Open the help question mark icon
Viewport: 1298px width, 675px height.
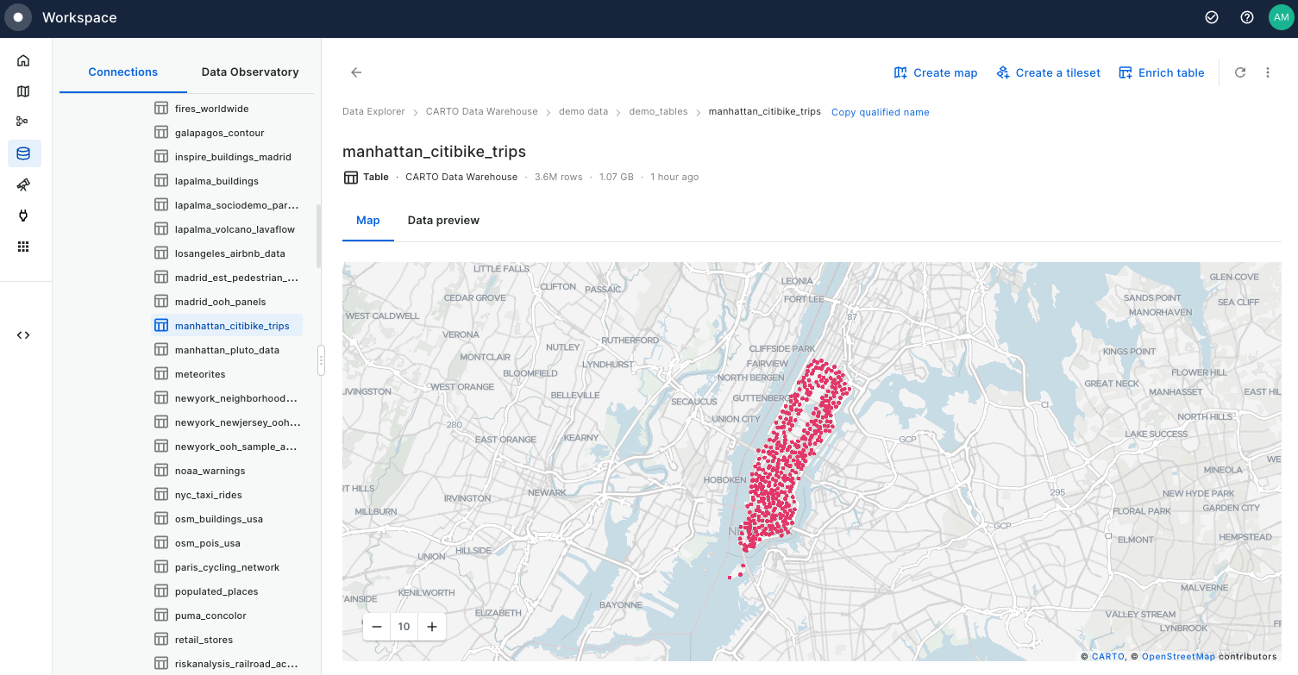pyautogui.click(x=1246, y=17)
